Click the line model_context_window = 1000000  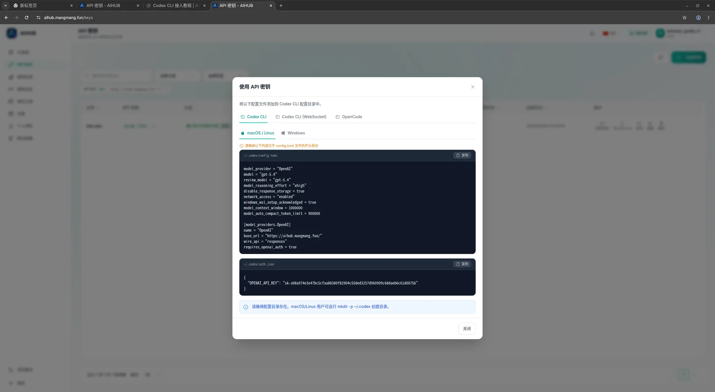tap(273, 208)
